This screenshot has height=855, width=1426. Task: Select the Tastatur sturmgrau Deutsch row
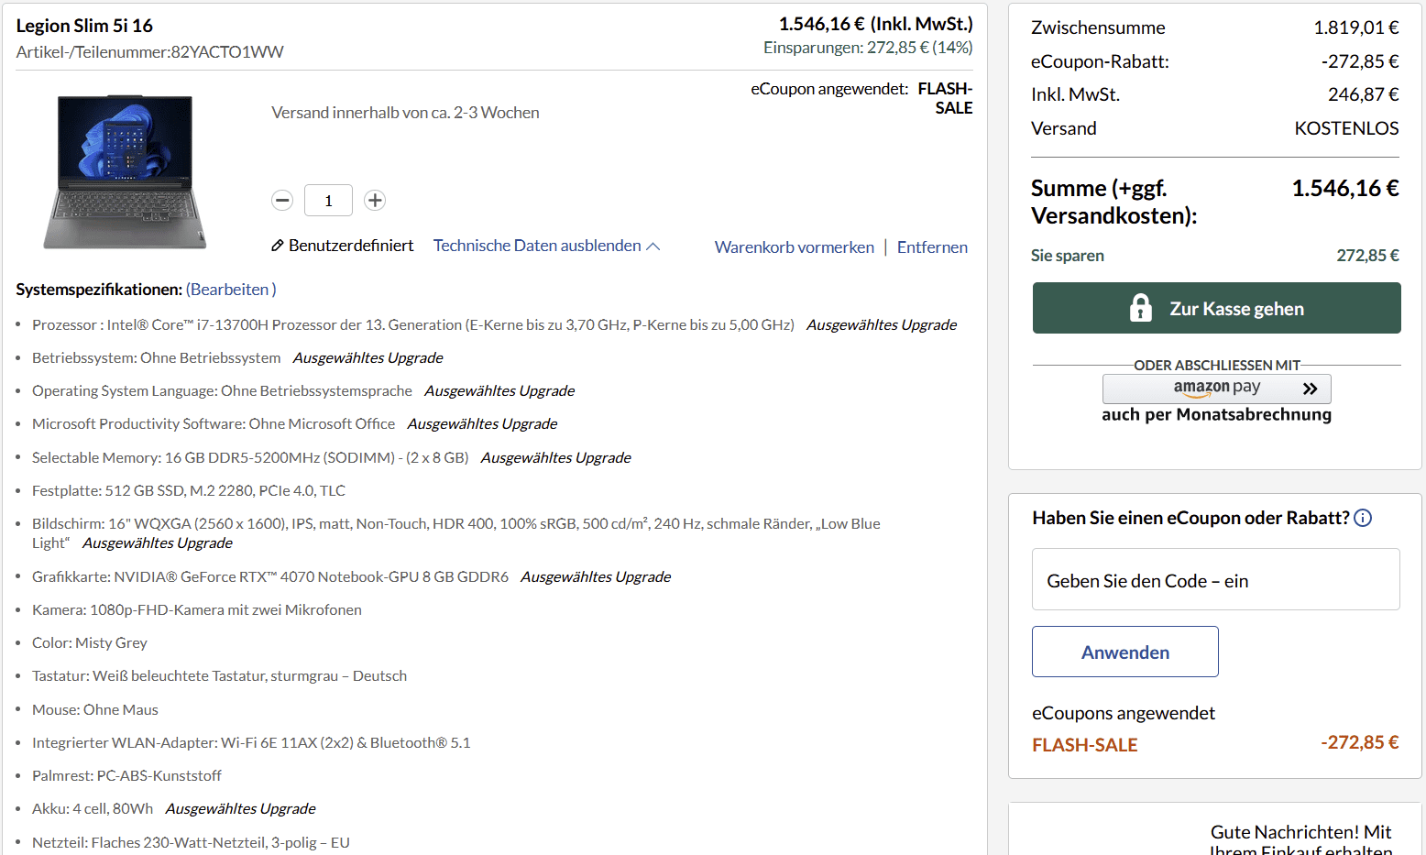[x=219, y=676]
